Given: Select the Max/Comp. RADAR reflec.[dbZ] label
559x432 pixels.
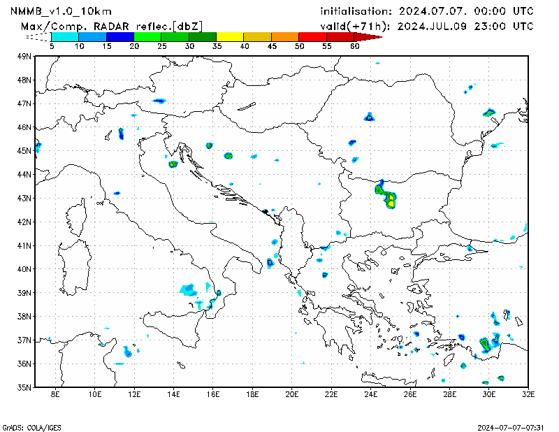Looking at the screenshot, I should 112,26.
